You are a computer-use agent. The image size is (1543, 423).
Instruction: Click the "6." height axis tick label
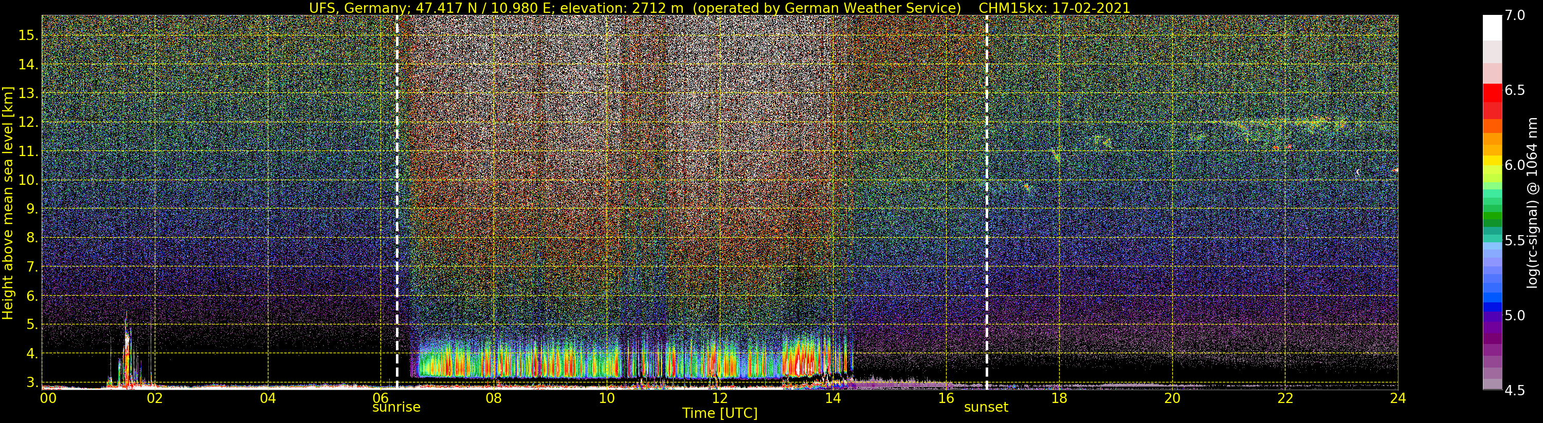click(x=31, y=296)
